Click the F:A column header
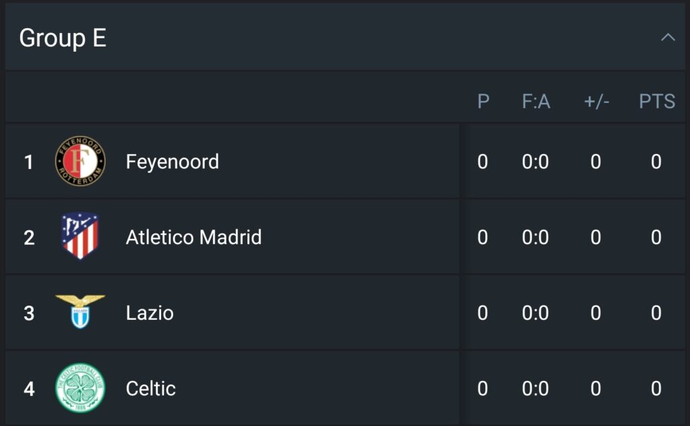This screenshot has width=690, height=426. point(536,102)
